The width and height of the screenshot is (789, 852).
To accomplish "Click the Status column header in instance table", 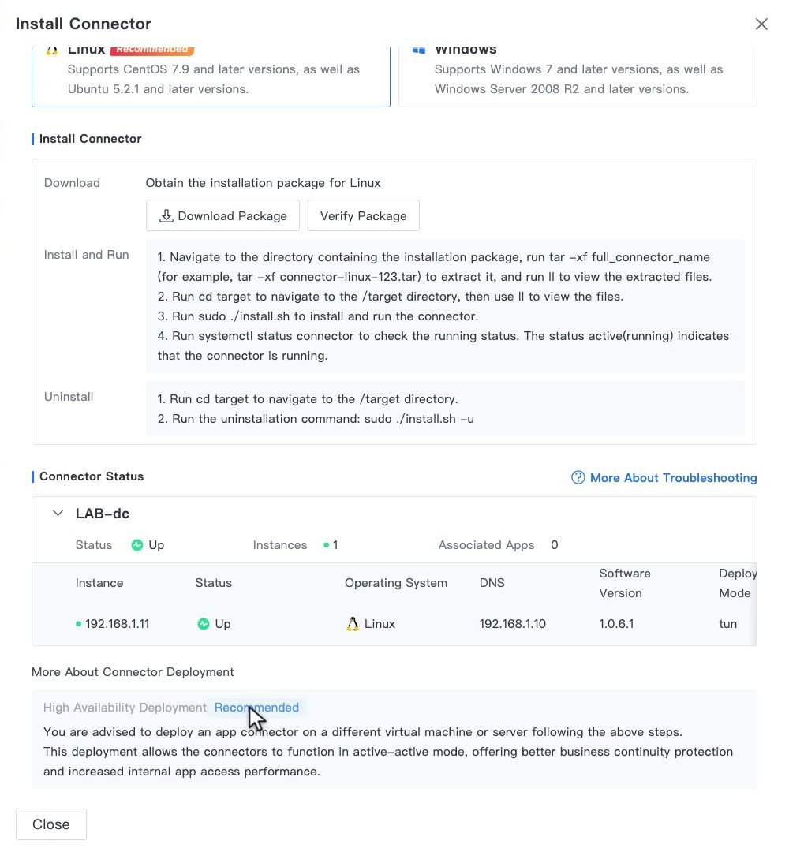I will pos(214,583).
